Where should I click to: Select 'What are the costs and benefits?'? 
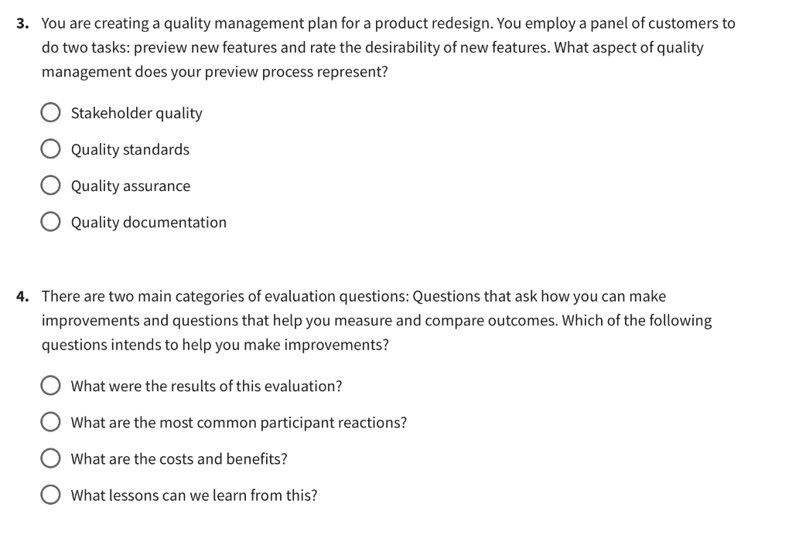50,458
